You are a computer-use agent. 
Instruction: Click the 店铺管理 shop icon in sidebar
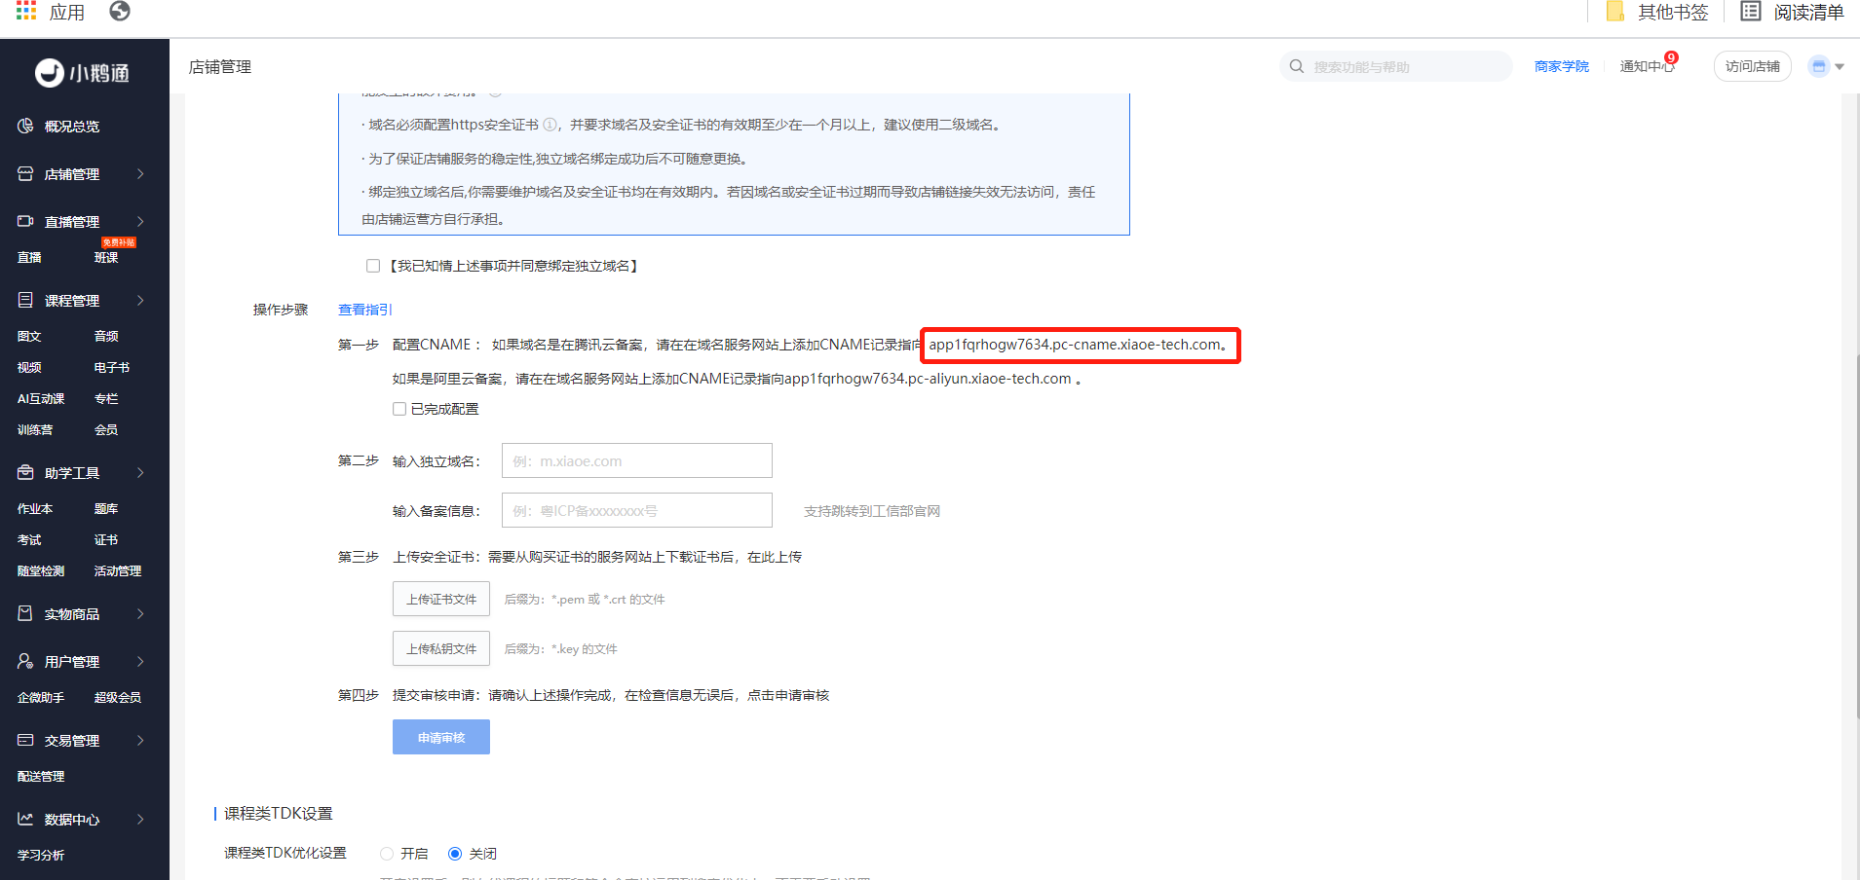pyautogui.click(x=25, y=173)
